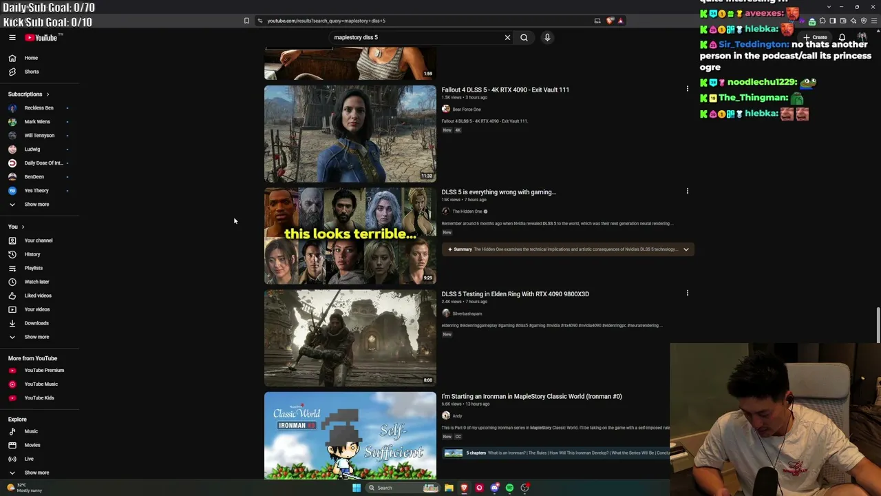This screenshot has width=881, height=496.
Task: Open Spotify from the taskbar
Action: (509, 488)
